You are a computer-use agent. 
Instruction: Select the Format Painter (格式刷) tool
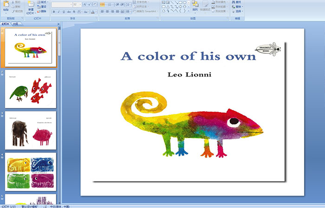pos(18,11)
